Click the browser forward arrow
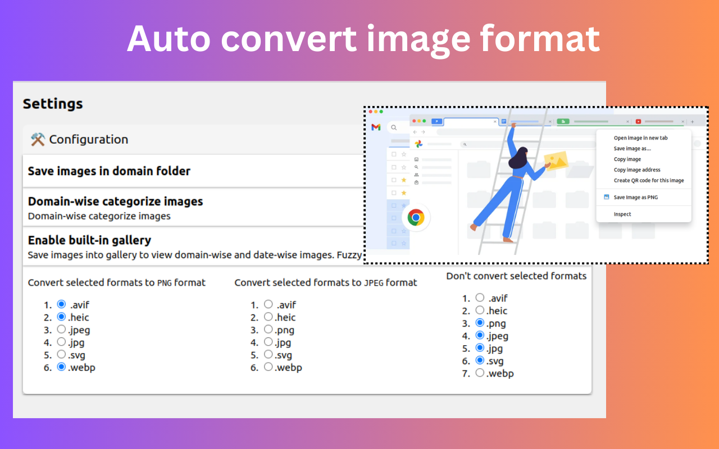 pyautogui.click(x=423, y=132)
